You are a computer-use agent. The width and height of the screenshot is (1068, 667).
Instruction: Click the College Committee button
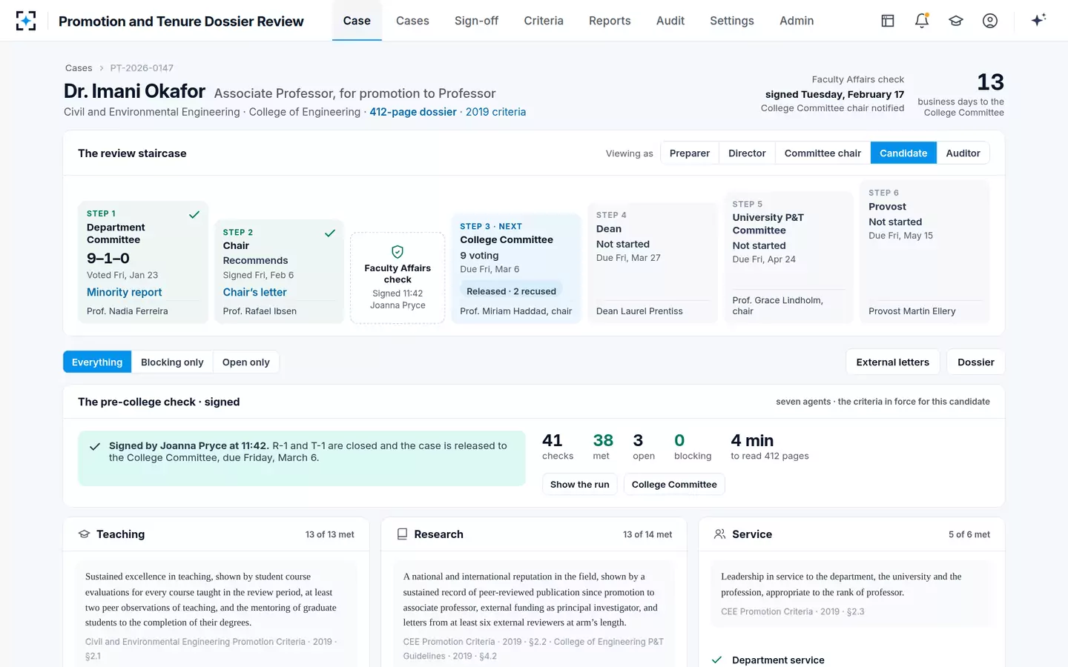pyautogui.click(x=674, y=485)
